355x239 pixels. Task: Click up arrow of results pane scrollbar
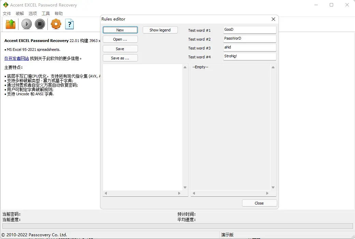coord(273,67)
